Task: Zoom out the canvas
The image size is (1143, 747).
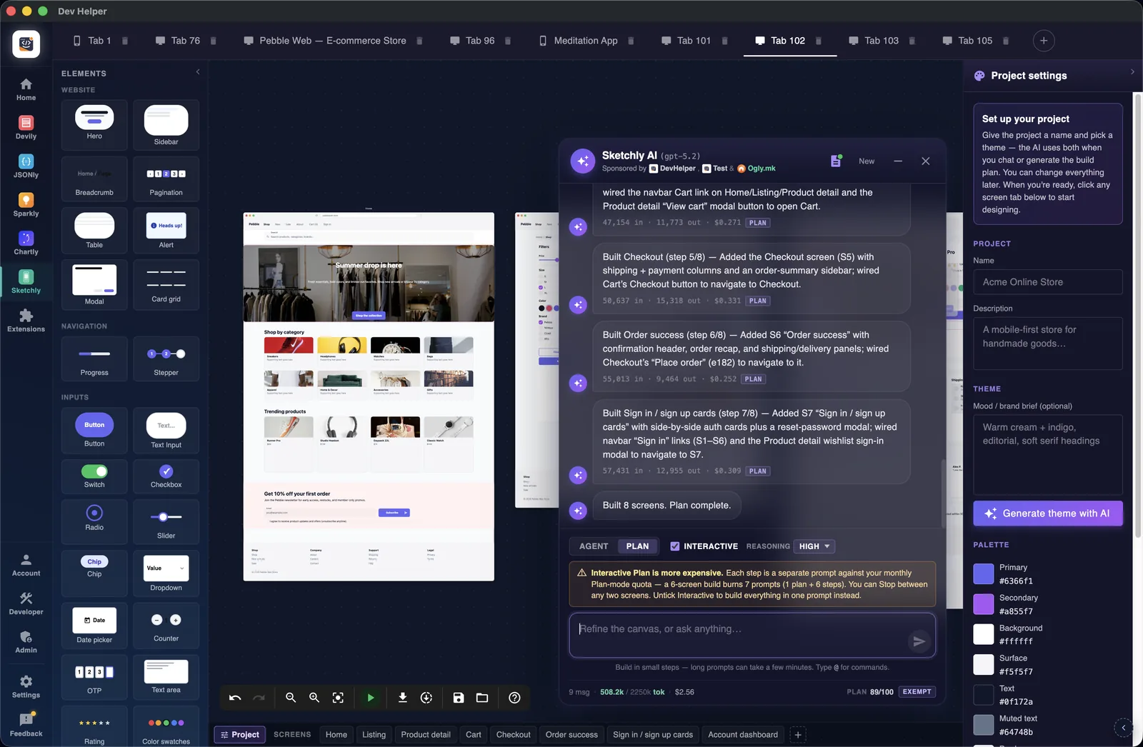Action: tap(291, 698)
